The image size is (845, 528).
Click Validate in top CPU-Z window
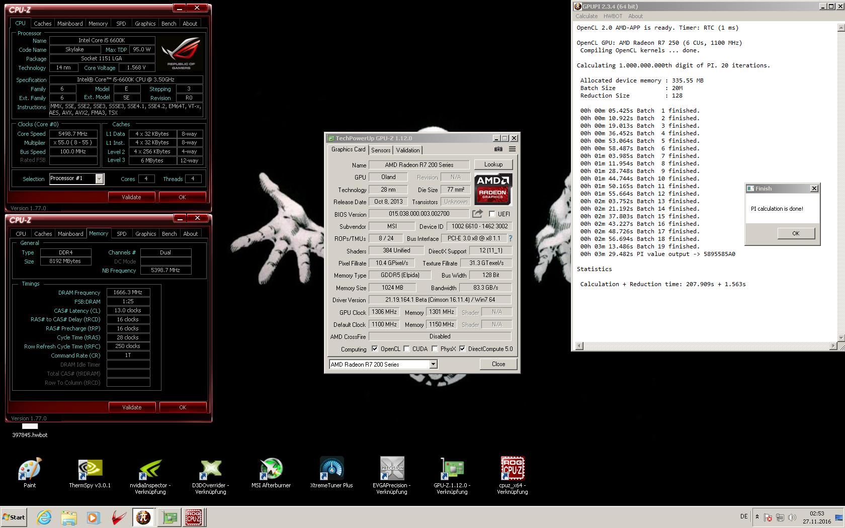[x=131, y=197]
